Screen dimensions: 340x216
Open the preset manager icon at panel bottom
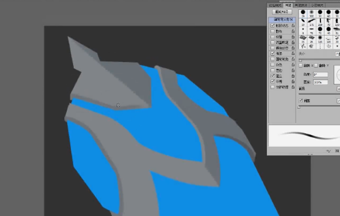337,151
